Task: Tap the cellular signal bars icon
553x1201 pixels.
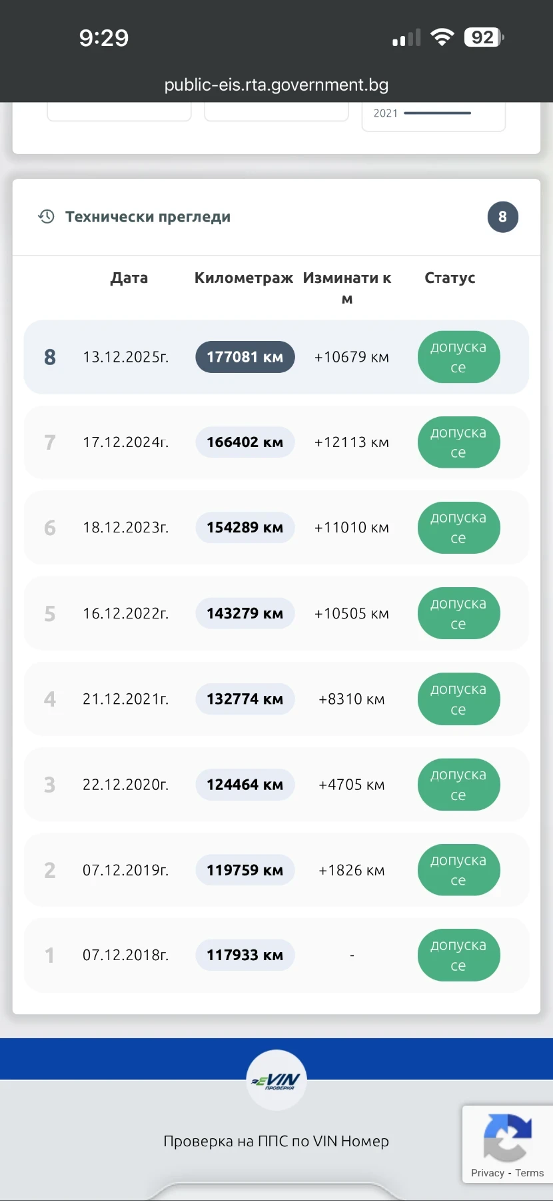Action: coord(406,38)
